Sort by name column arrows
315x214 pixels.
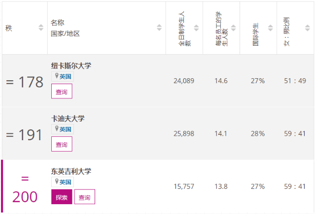(159, 28)
